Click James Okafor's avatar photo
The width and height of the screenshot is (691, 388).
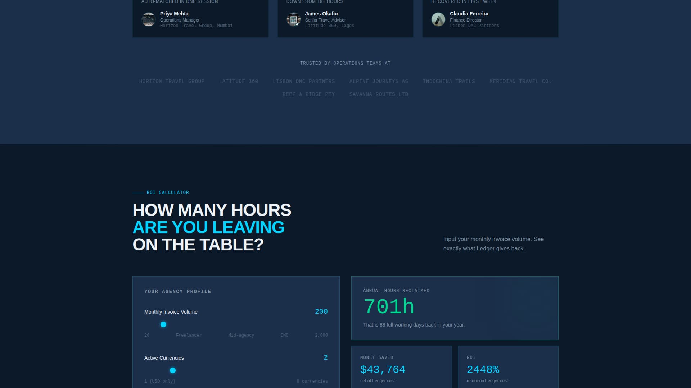(293, 19)
